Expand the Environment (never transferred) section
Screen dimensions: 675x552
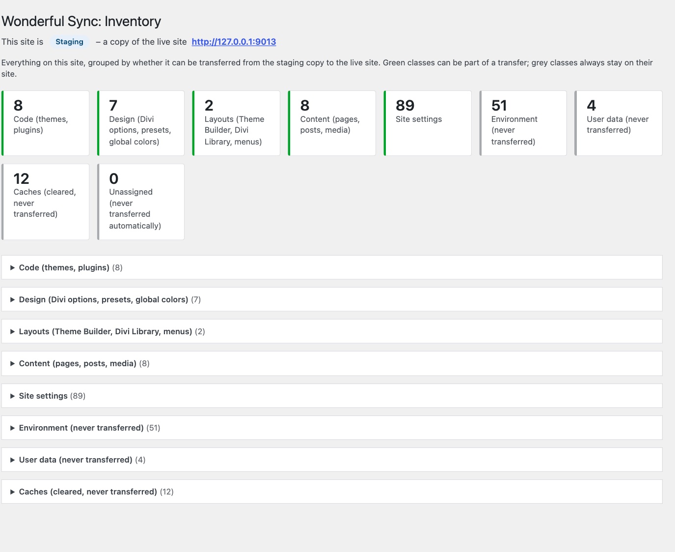point(332,428)
